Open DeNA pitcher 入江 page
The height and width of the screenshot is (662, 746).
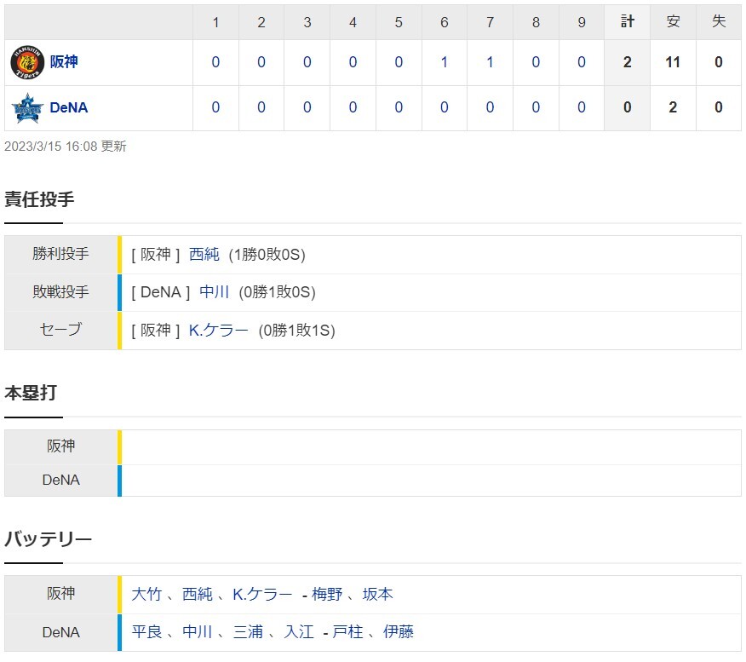coord(299,632)
